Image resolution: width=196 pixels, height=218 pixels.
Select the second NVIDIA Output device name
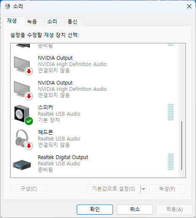pyautogui.click(x=55, y=83)
